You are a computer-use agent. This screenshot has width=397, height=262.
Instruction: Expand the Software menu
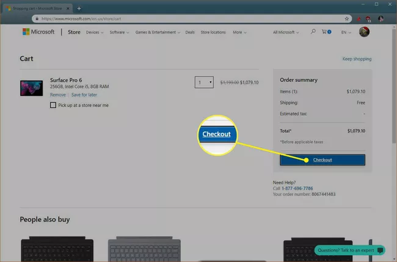[x=119, y=32]
